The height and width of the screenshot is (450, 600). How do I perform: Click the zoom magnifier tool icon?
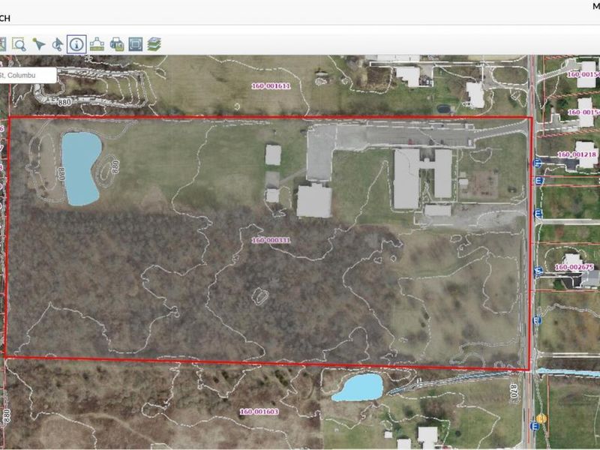click(19, 44)
